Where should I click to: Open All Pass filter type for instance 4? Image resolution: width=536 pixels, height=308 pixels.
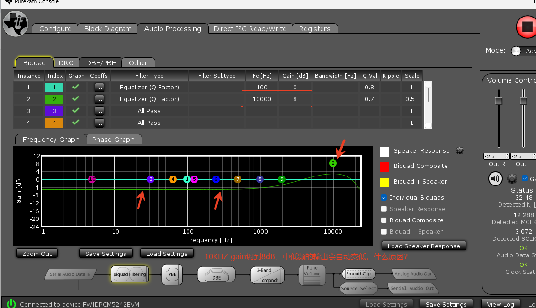tap(149, 123)
